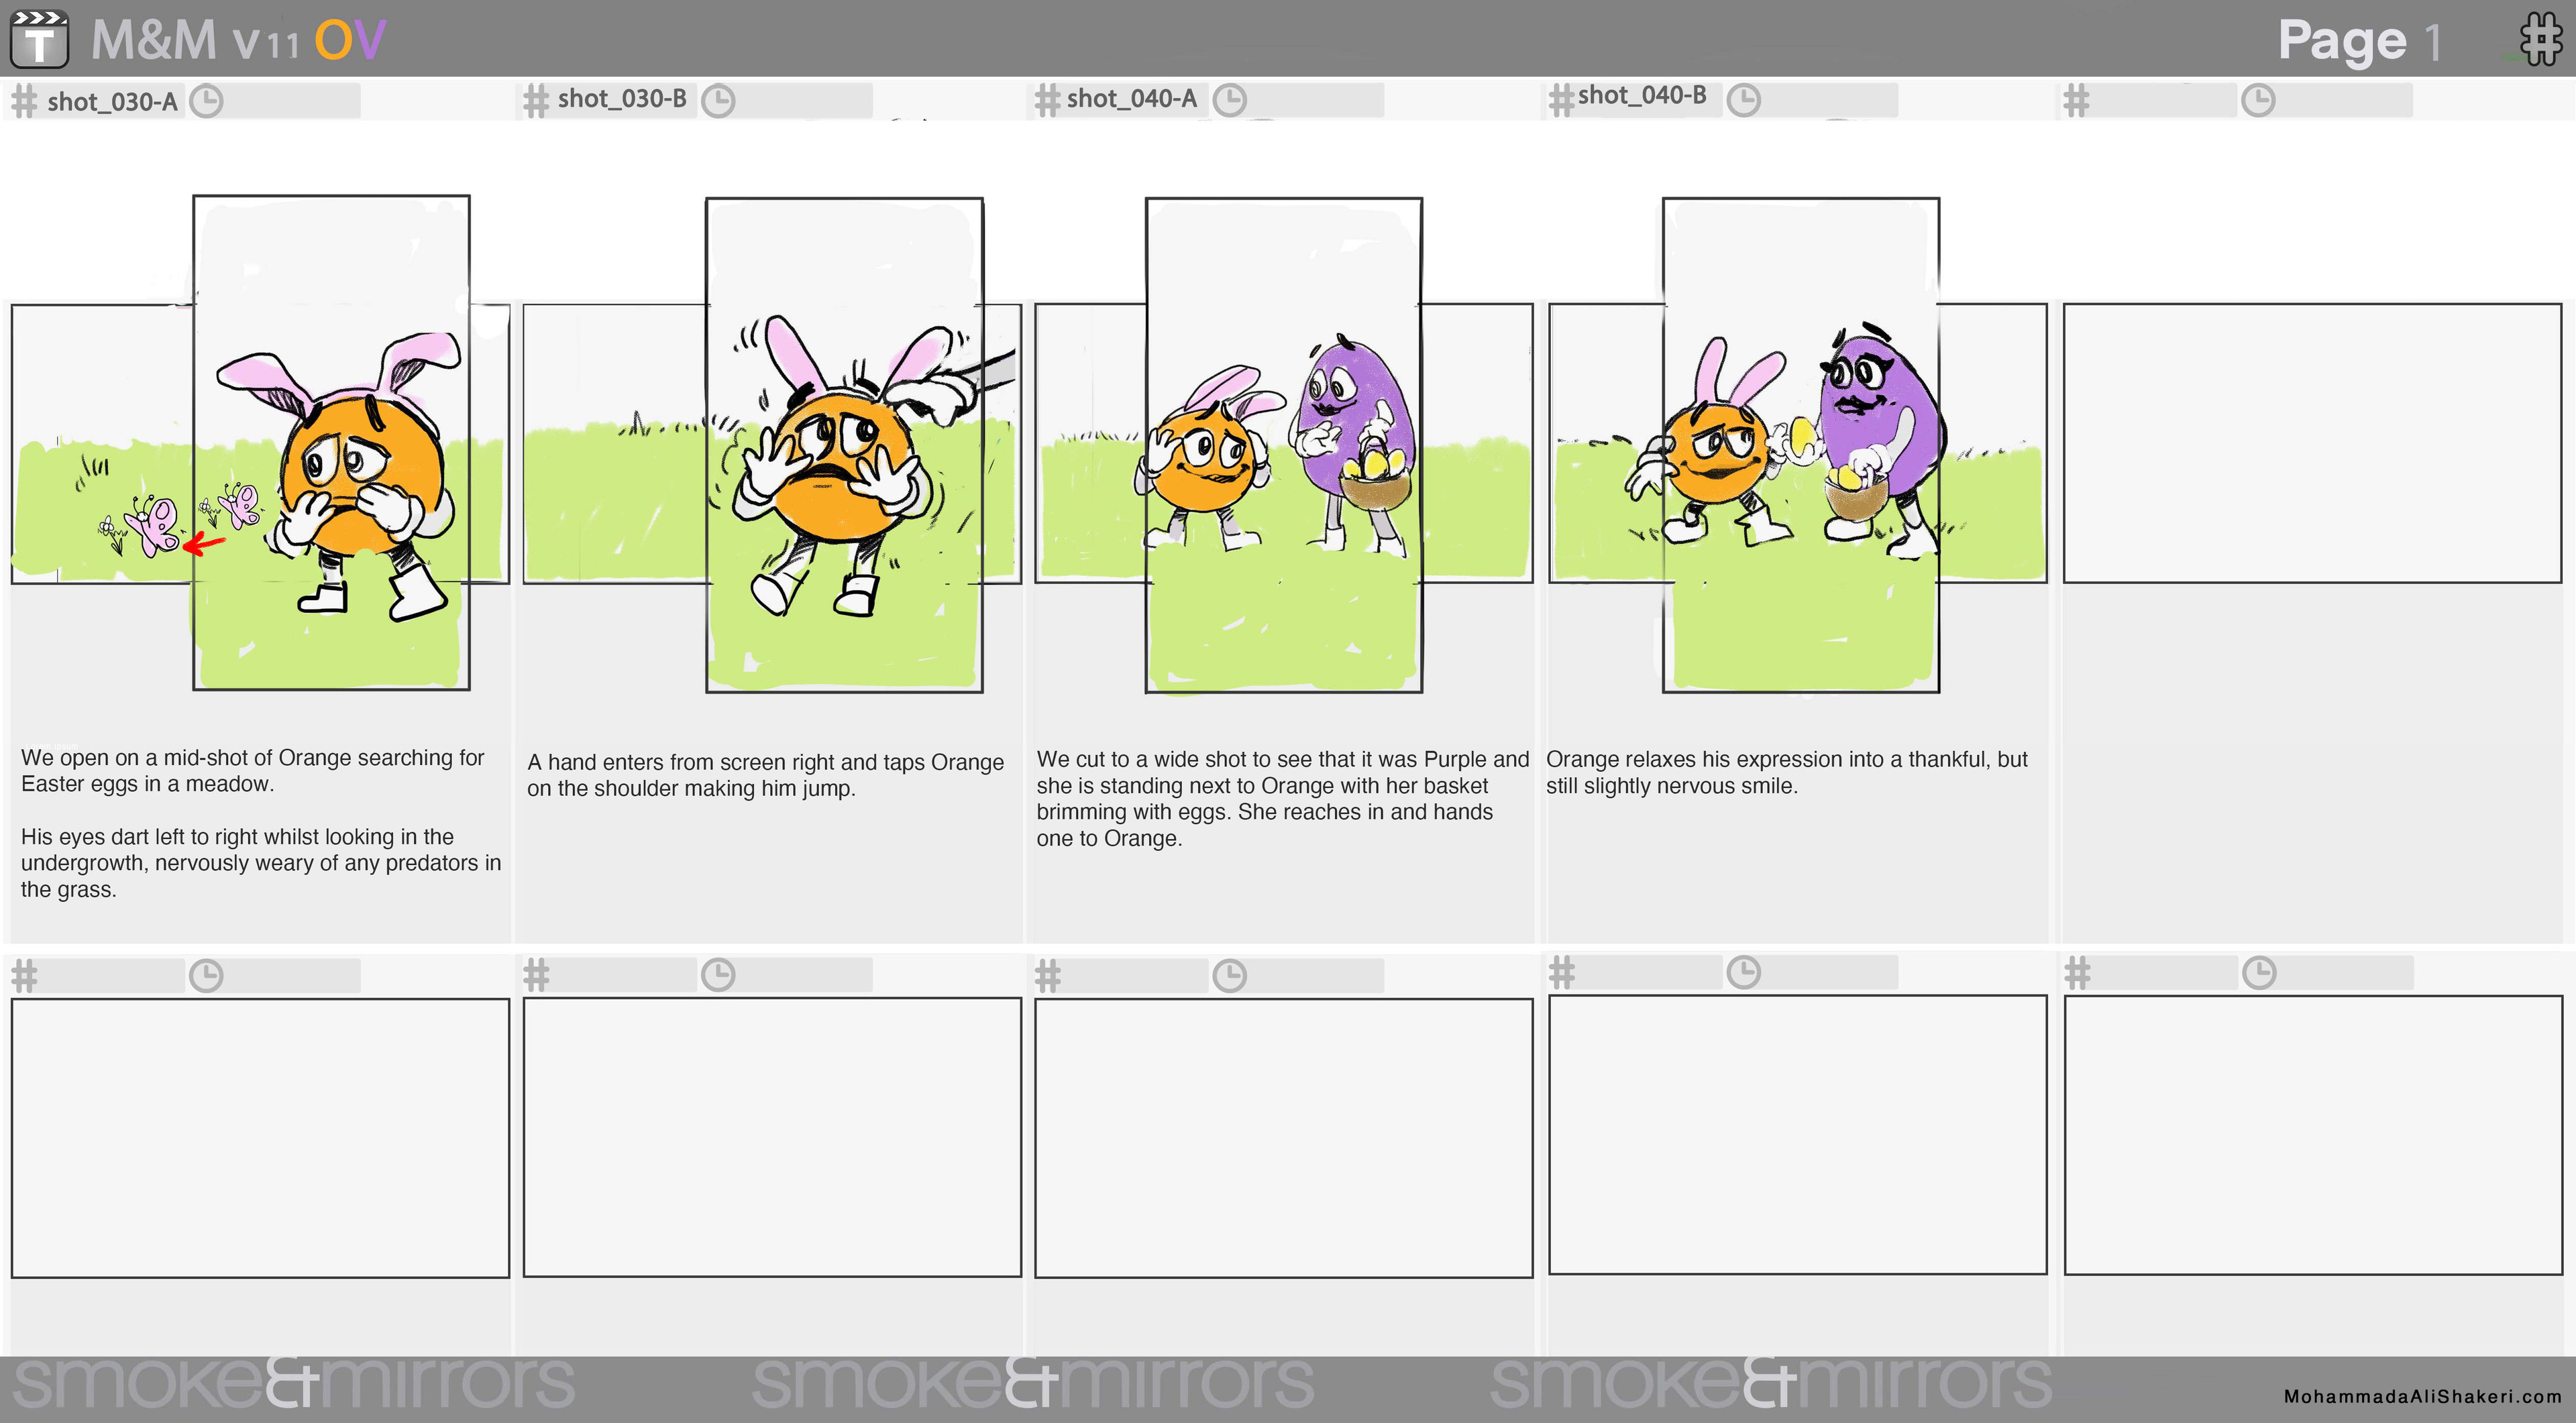Click hash icon of first bottom-row panel
Viewport: 2576px width, 1423px height.
(x=24, y=975)
